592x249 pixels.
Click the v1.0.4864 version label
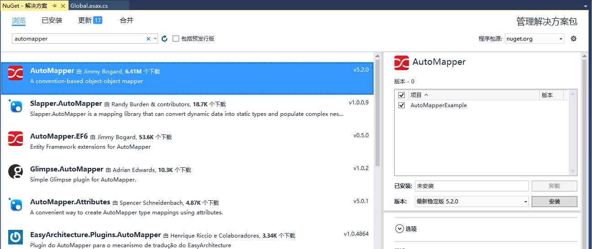[356, 234]
